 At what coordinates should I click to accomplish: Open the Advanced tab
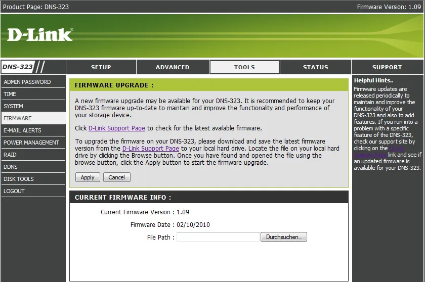pos(173,67)
